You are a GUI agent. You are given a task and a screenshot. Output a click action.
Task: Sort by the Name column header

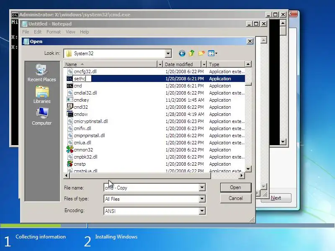coord(111,64)
